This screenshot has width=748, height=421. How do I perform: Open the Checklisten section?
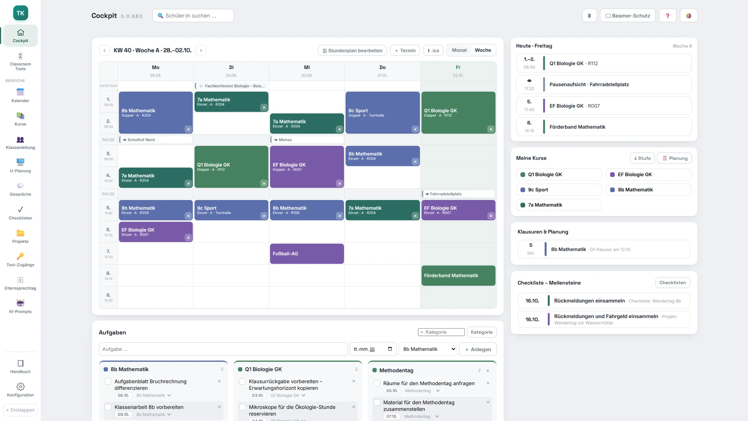[x=20, y=213]
